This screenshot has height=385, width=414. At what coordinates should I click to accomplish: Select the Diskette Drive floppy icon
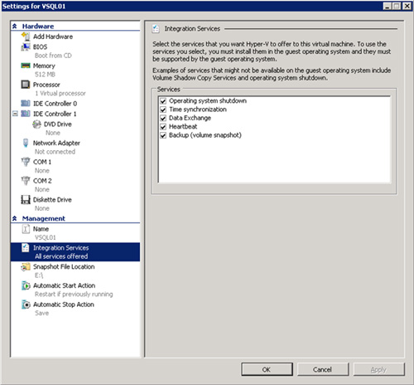(x=26, y=200)
